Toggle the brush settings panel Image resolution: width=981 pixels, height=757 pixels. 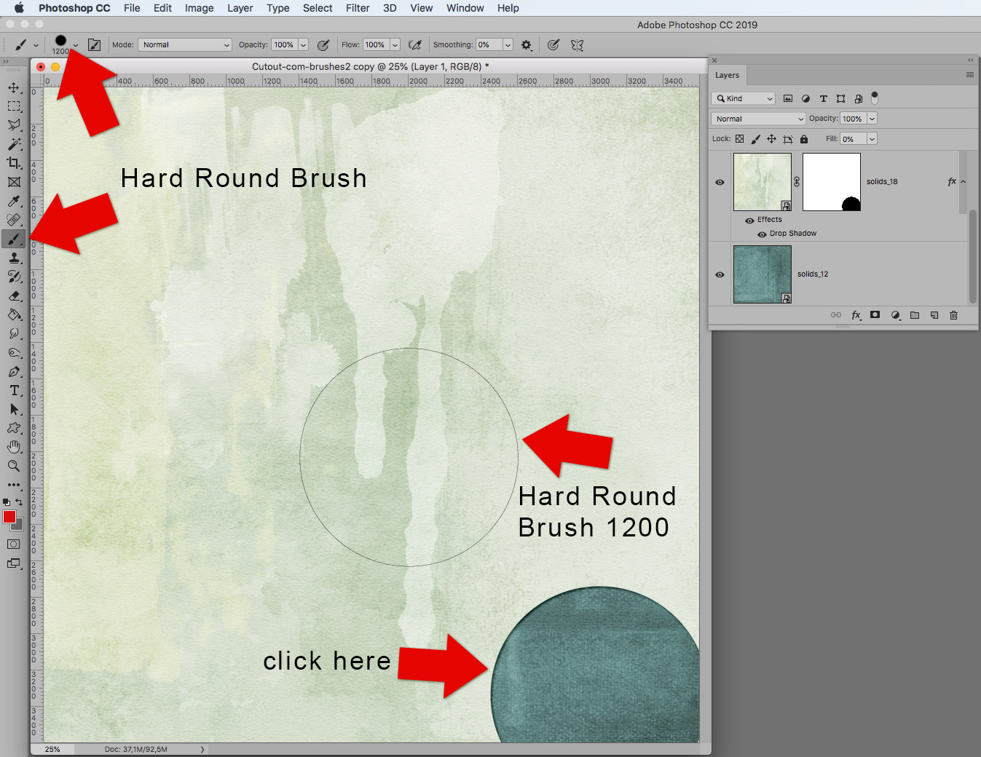point(94,45)
